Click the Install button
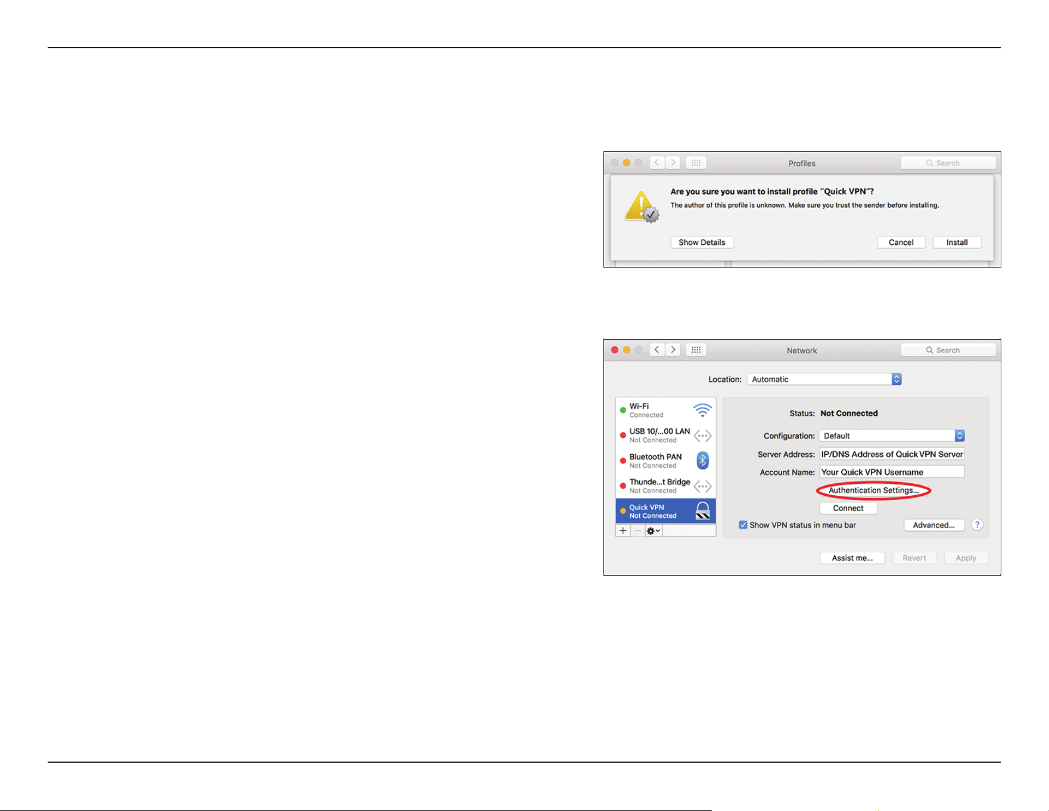 957,243
